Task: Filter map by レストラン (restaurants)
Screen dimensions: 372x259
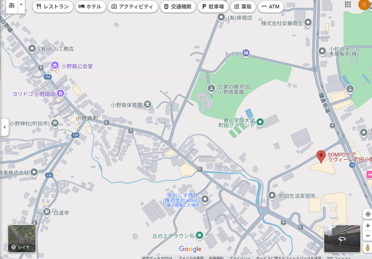Action: [x=53, y=6]
